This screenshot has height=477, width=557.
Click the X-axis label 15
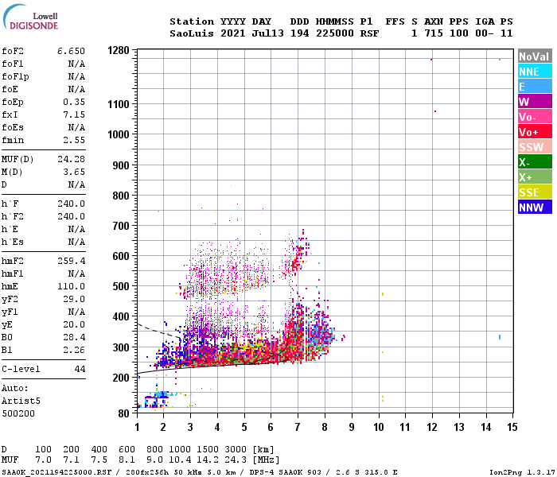[512, 427]
